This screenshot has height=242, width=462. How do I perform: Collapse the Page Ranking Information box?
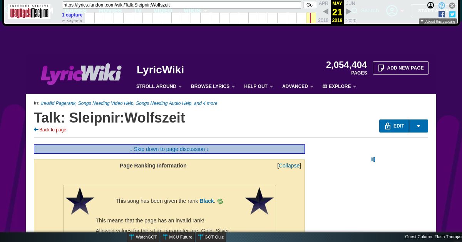289,166
